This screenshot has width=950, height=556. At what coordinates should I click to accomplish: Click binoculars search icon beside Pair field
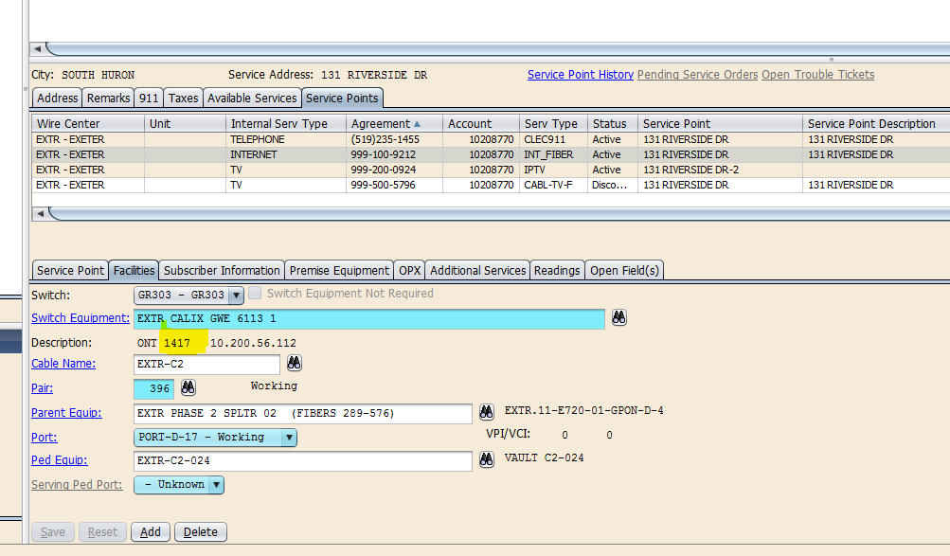click(x=188, y=387)
